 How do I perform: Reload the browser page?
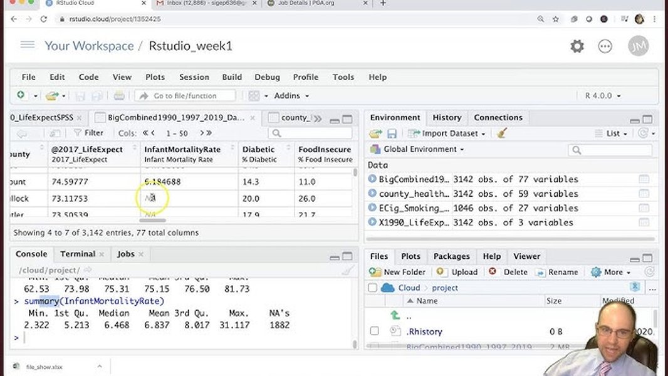43,19
